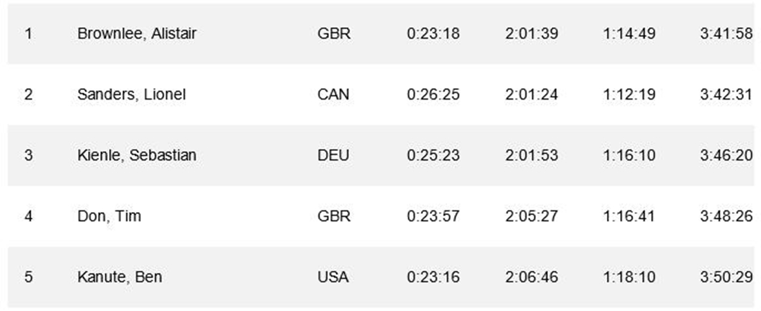
Task: Select Kienle, Sebastian in the results
Action: (x=136, y=155)
